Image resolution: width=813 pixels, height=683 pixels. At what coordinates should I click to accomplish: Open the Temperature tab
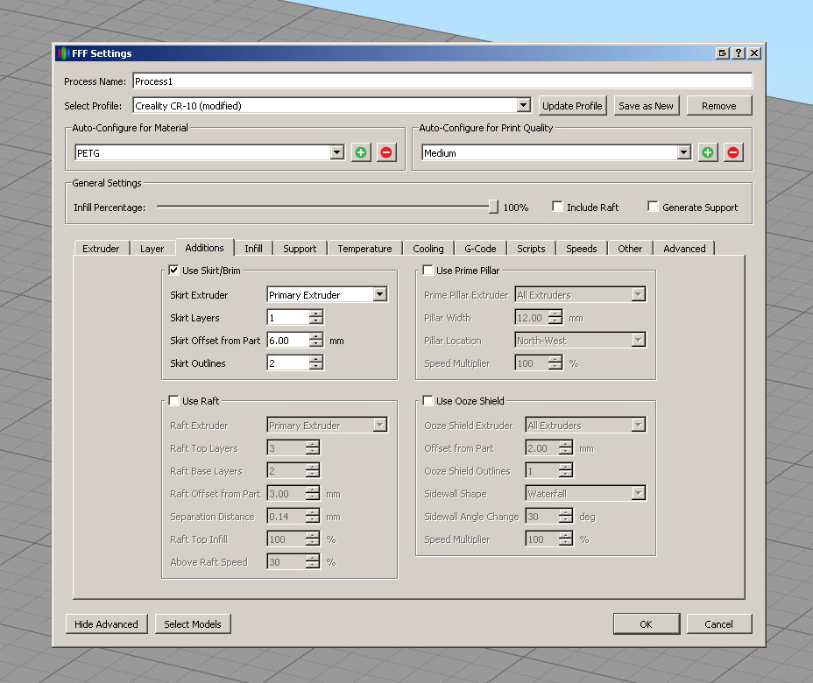tap(364, 249)
